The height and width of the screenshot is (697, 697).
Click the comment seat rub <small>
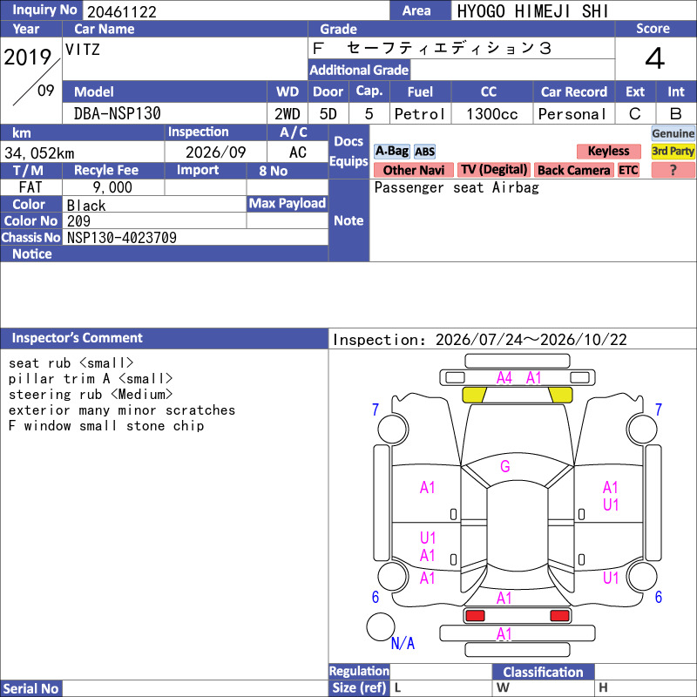pos(71,363)
